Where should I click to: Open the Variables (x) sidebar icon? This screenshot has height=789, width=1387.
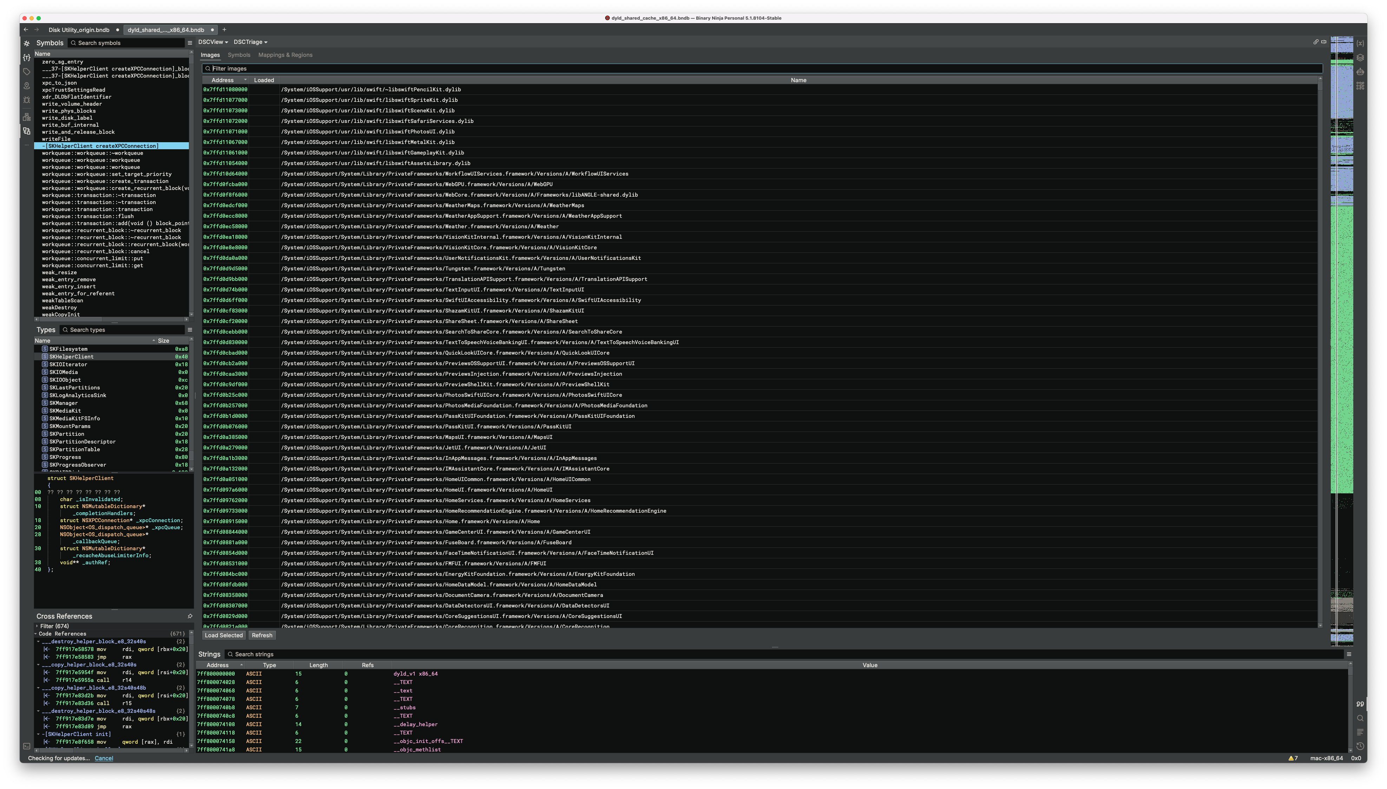click(1360, 43)
